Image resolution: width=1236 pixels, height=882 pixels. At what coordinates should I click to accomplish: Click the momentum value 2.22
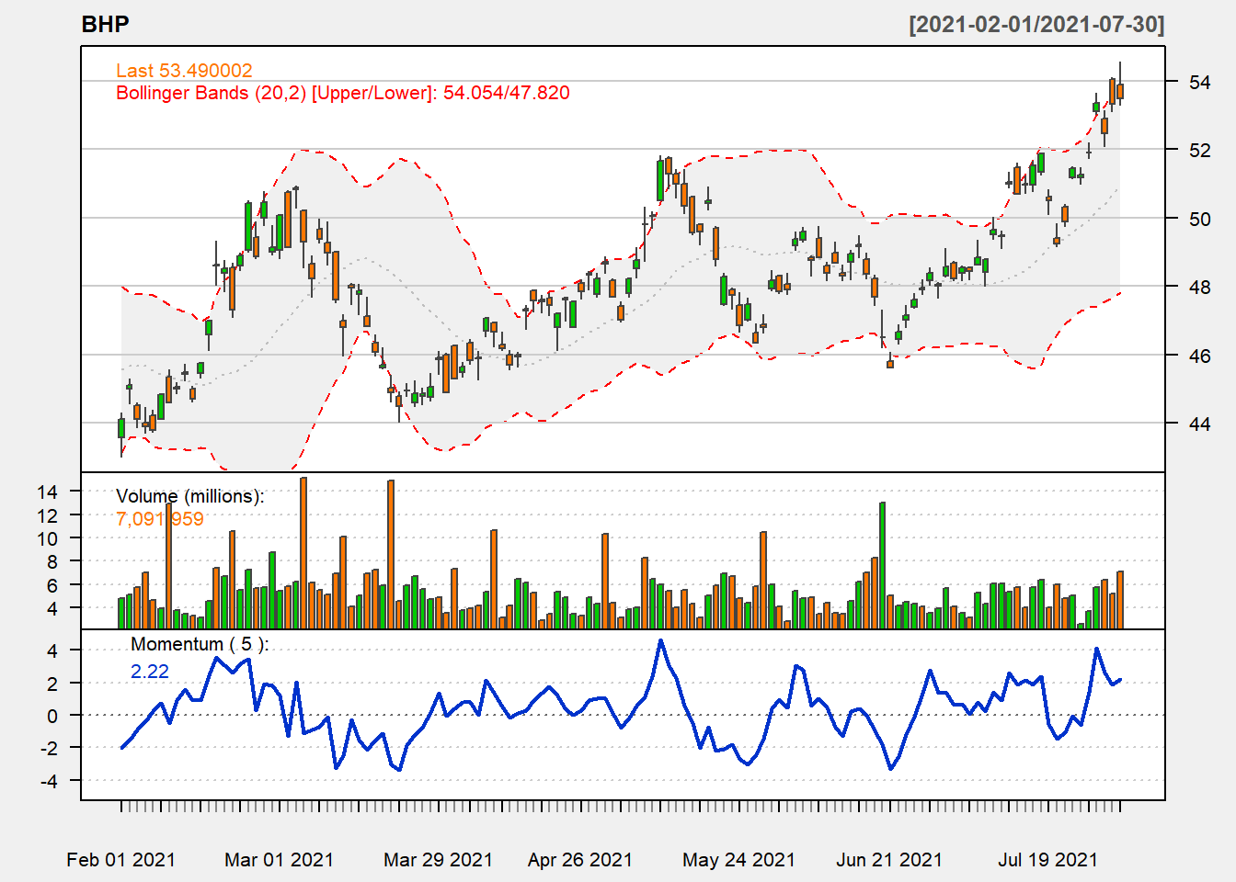point(150,672)
